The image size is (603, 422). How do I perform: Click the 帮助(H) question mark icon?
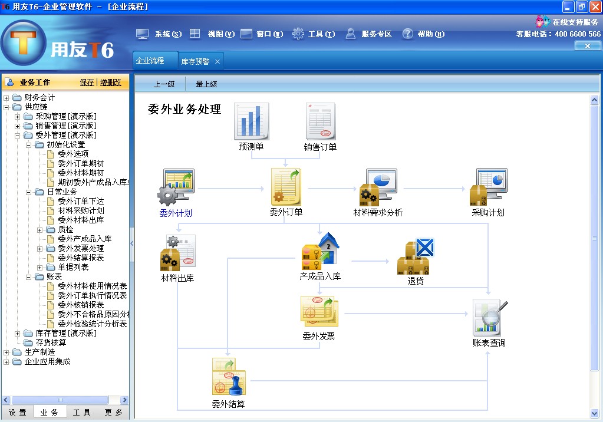[x=408, y=34]
